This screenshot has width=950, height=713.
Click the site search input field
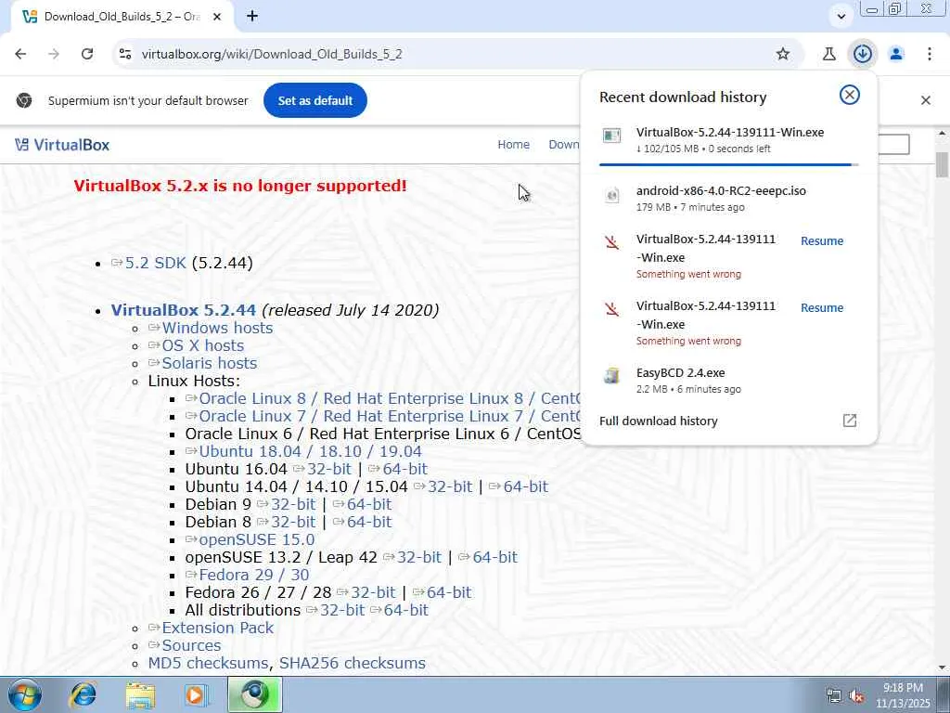pyautogui.click(x=893, y=144)
